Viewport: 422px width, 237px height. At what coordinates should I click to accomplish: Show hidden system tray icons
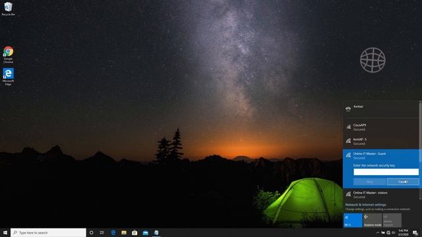(x=377, y=232)
